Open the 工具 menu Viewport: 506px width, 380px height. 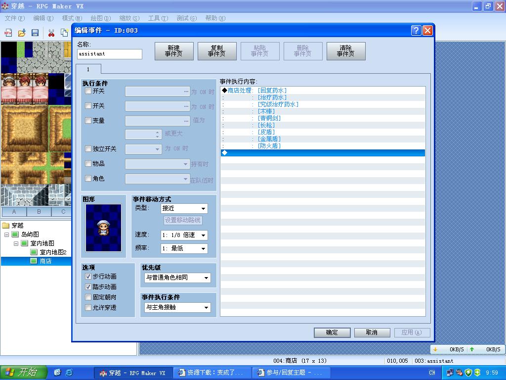[x=158, y=18]
